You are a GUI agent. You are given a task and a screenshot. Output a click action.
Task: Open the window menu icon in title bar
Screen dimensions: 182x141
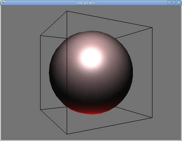click(3, 2)
